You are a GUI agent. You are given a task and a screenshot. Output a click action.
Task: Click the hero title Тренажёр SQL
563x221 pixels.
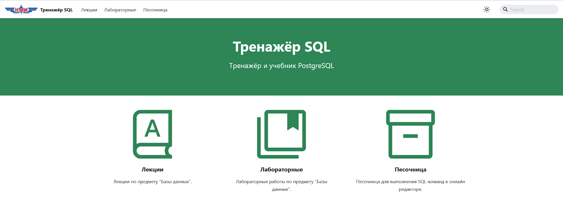pyautogui.click(x=281, y=47)
